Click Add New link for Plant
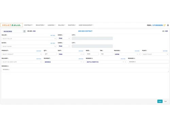Viewport: 170px width, 127px height. point(165,51)
